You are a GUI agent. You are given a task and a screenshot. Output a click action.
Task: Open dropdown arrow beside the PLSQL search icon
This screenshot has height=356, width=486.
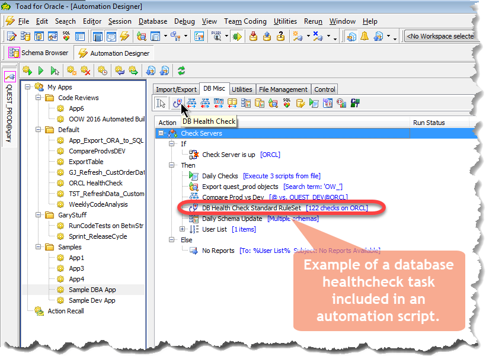pos(226,36)
